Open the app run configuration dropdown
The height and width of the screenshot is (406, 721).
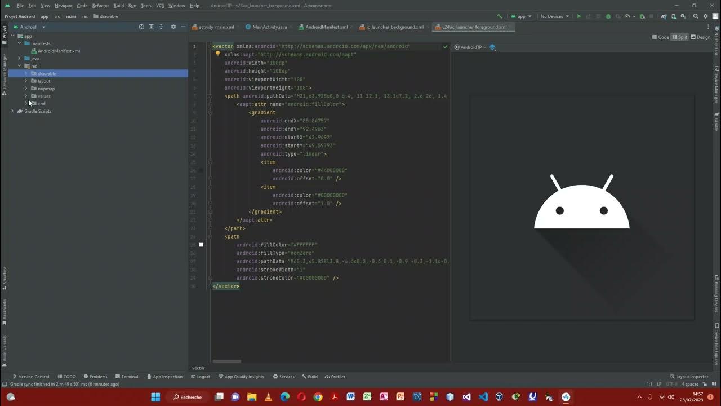(x=521, y=16)
